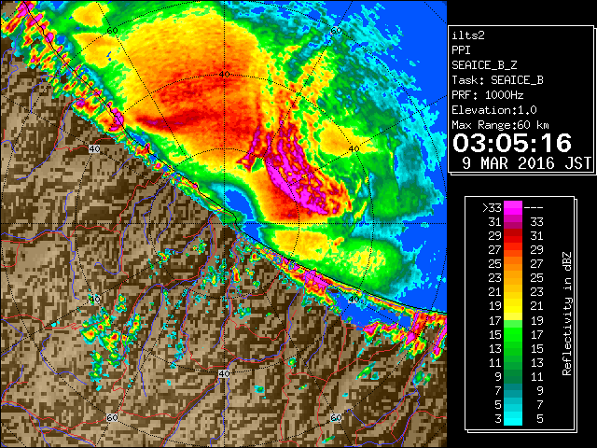Click the 'PPI' scan type text
597x448 pixels.
pos(461,50)
